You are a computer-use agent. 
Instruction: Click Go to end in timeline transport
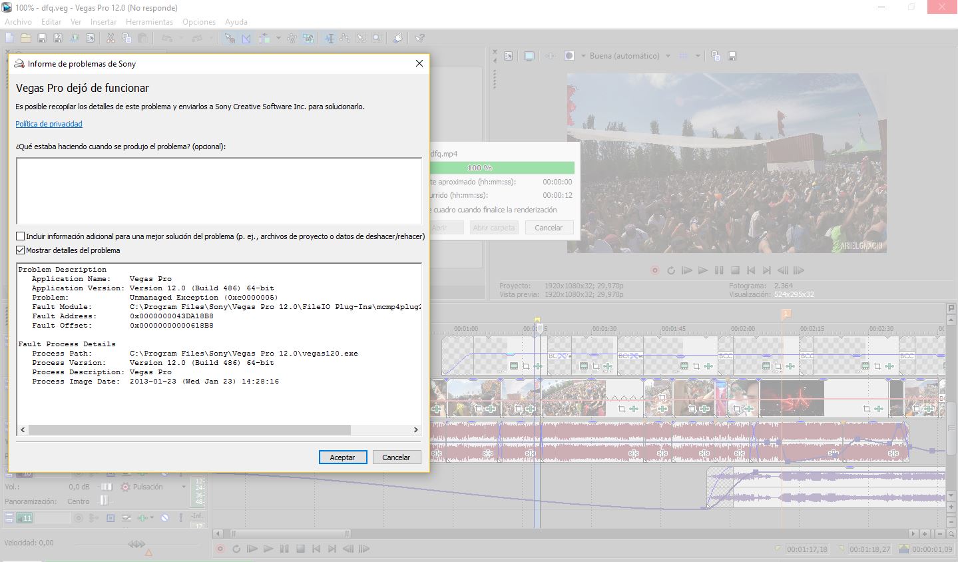click(332, 549)
